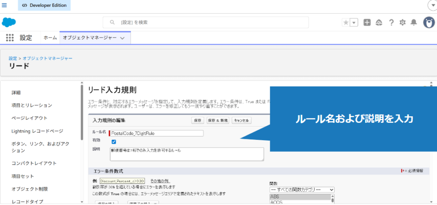Click the bear user avatar
Screen dimensions: 437x205
428,23
